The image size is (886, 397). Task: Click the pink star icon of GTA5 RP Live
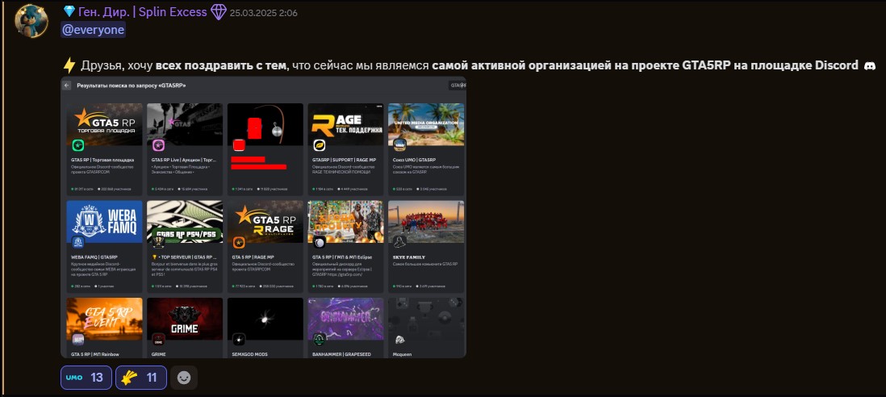point(159,146)
